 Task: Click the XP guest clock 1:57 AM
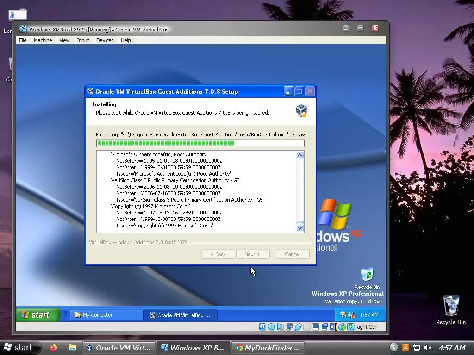click(369, 315)
